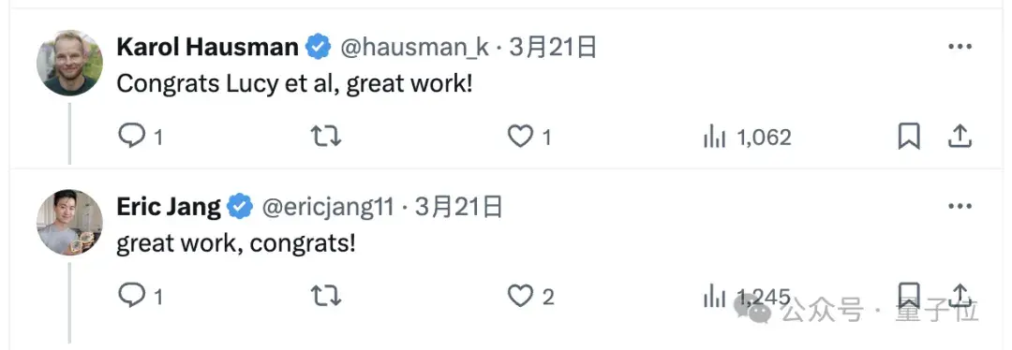Retweet Karol Hausman's congrats post

pos(326,137)
